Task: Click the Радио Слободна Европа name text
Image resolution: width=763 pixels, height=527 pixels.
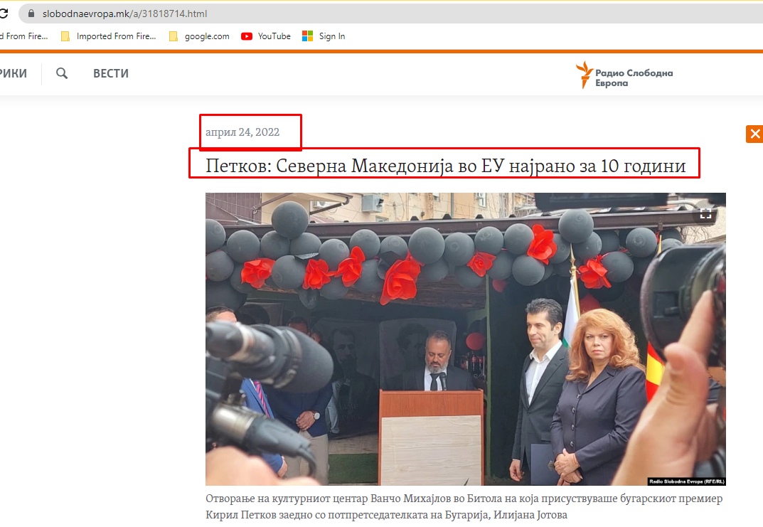Action: pos(634,78)
